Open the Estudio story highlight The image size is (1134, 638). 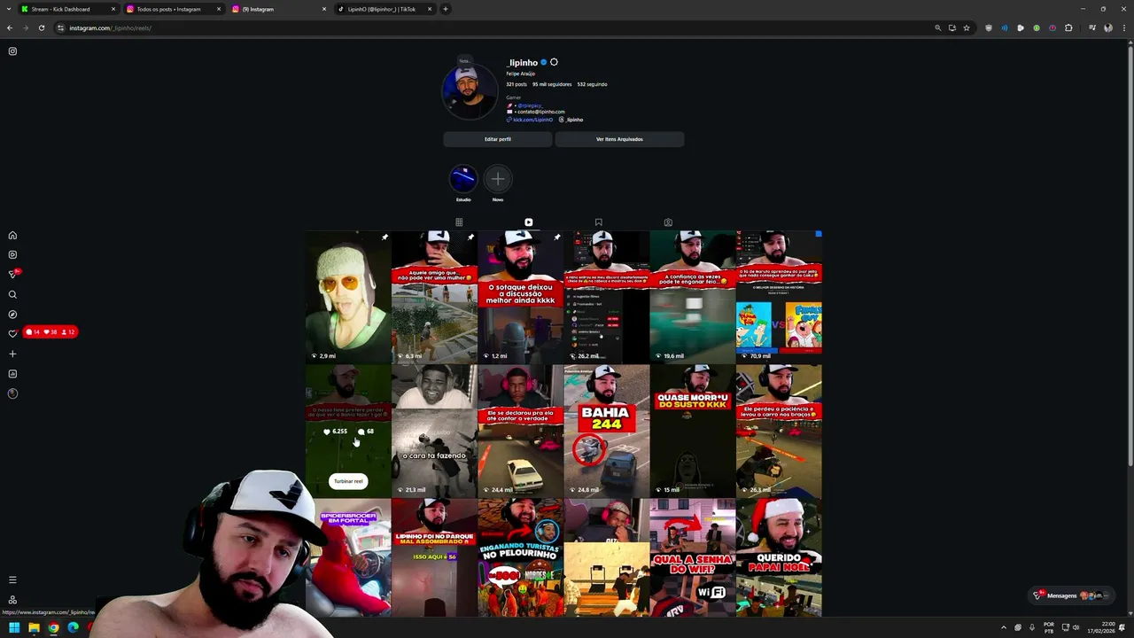[463, 179]
